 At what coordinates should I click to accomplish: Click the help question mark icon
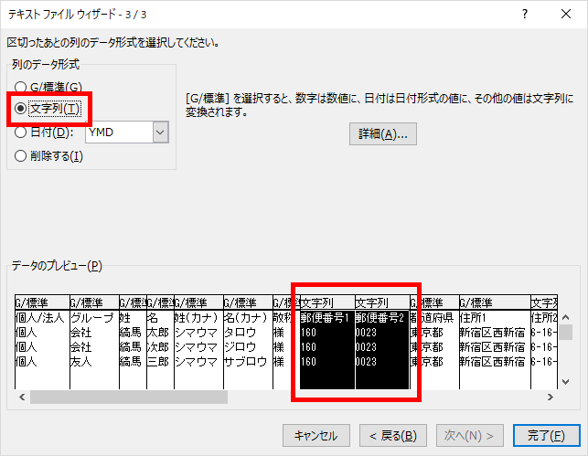[525, 15]
